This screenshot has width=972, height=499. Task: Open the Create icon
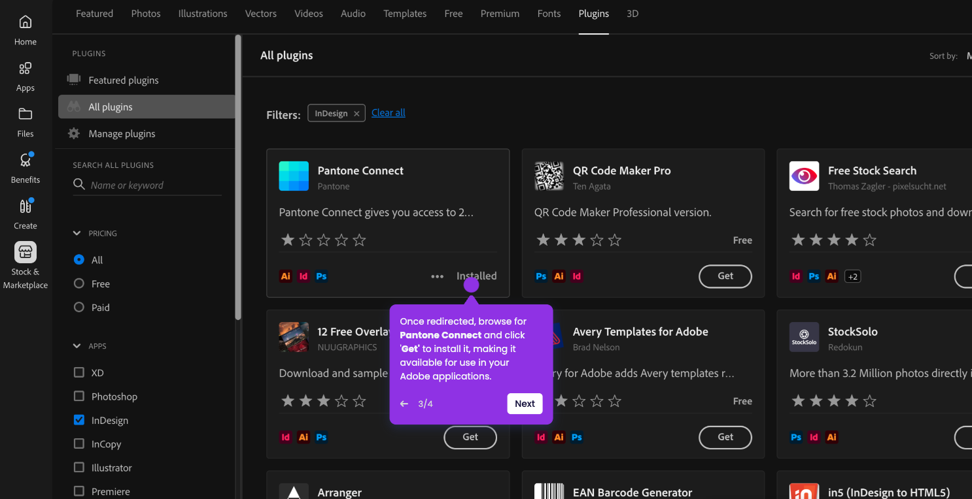tap(25, 206)
